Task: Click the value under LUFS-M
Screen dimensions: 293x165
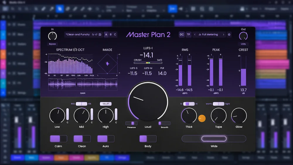Action: 147,74
